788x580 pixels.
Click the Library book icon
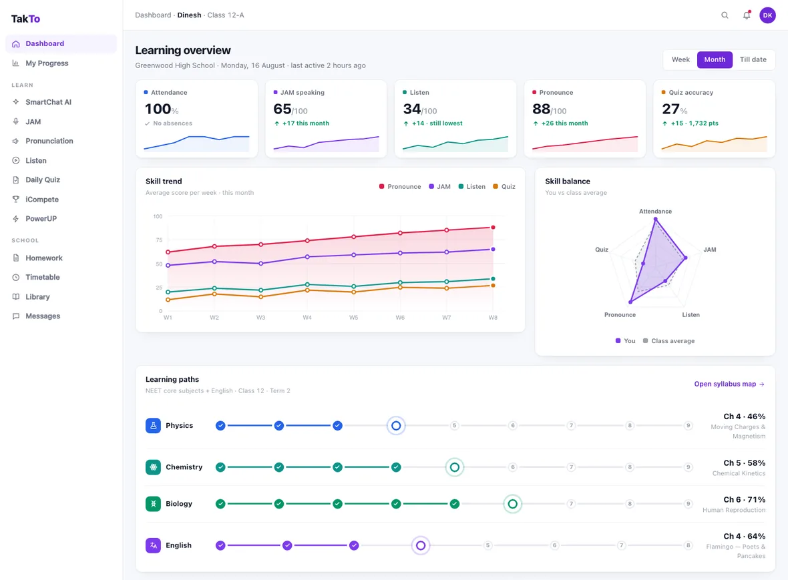[16, 297]
